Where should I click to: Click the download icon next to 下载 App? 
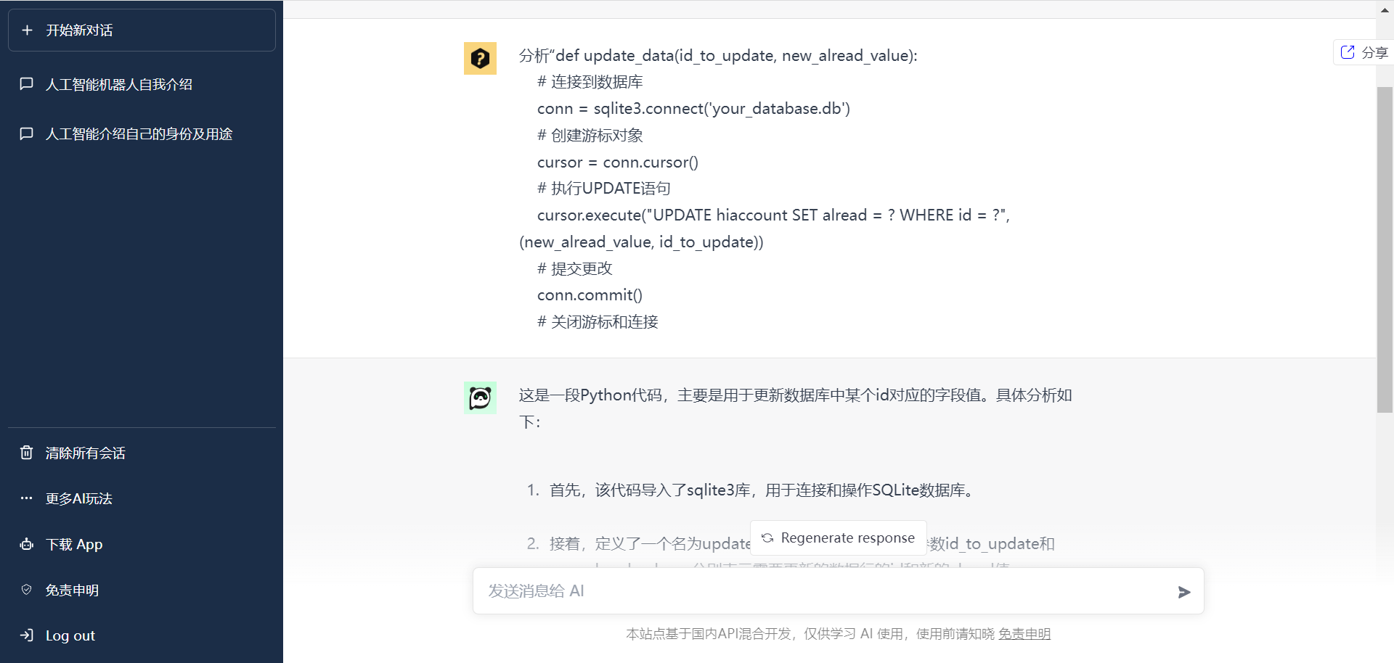pyautogui.click(x=26, y=544)
